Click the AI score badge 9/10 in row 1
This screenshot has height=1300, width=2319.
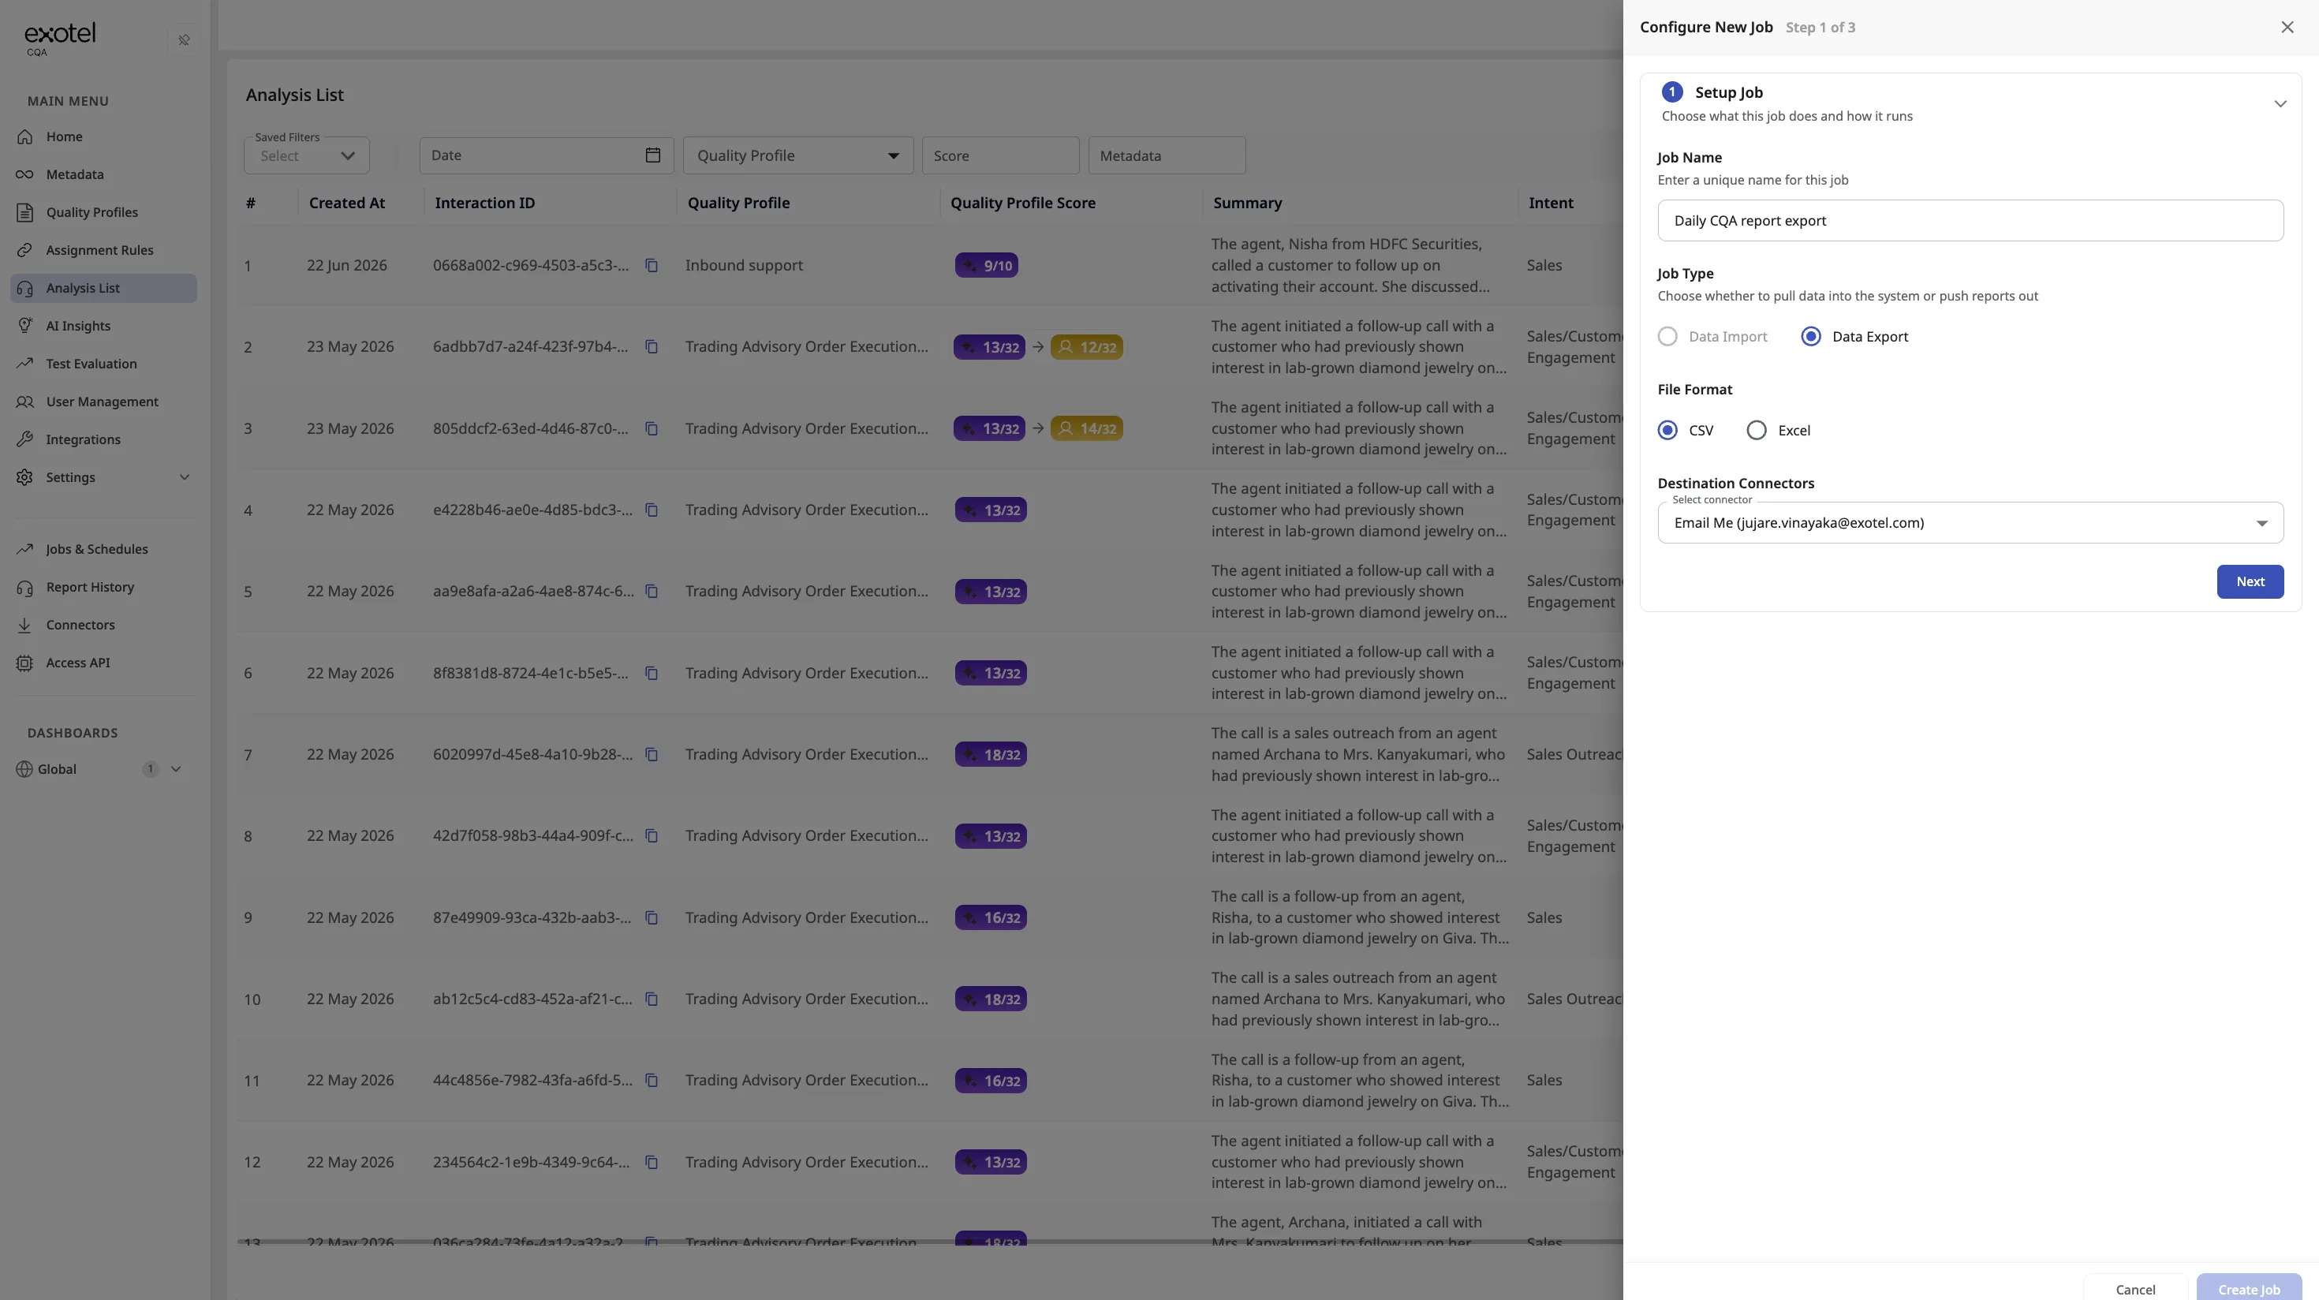[987, 266]
